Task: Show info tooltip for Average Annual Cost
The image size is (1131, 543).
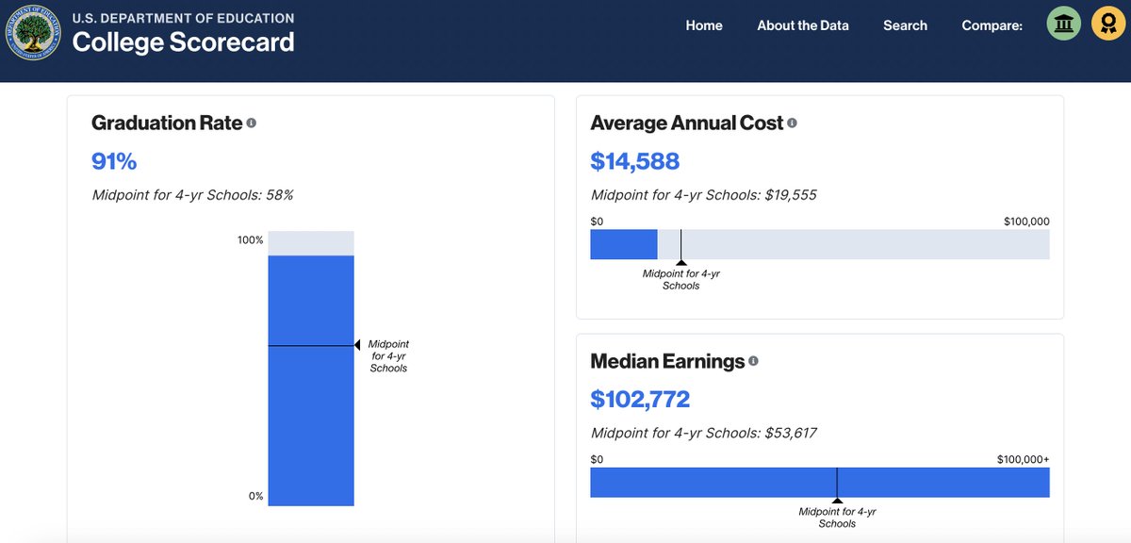Action: 792,123
